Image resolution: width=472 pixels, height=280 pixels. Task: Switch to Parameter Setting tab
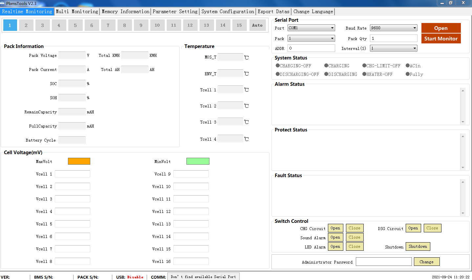pos(175,12)
